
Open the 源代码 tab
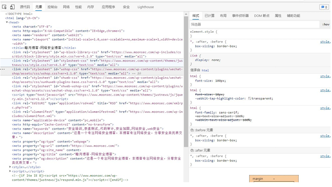pos(25,7)
